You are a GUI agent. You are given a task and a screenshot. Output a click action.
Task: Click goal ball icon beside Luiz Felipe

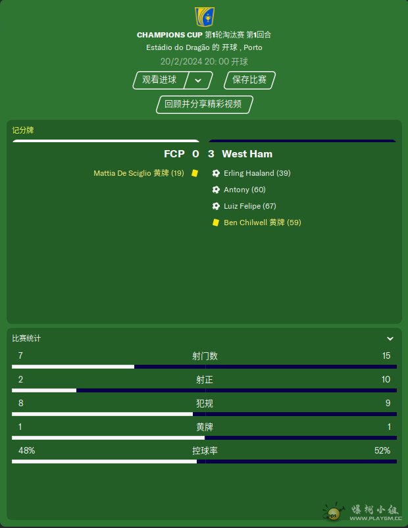tap(216, 206)
